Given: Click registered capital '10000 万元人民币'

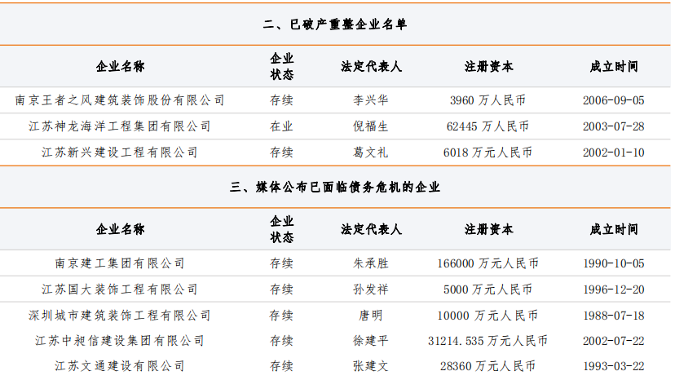Looking at the screenshot, I should pos(487,316).
